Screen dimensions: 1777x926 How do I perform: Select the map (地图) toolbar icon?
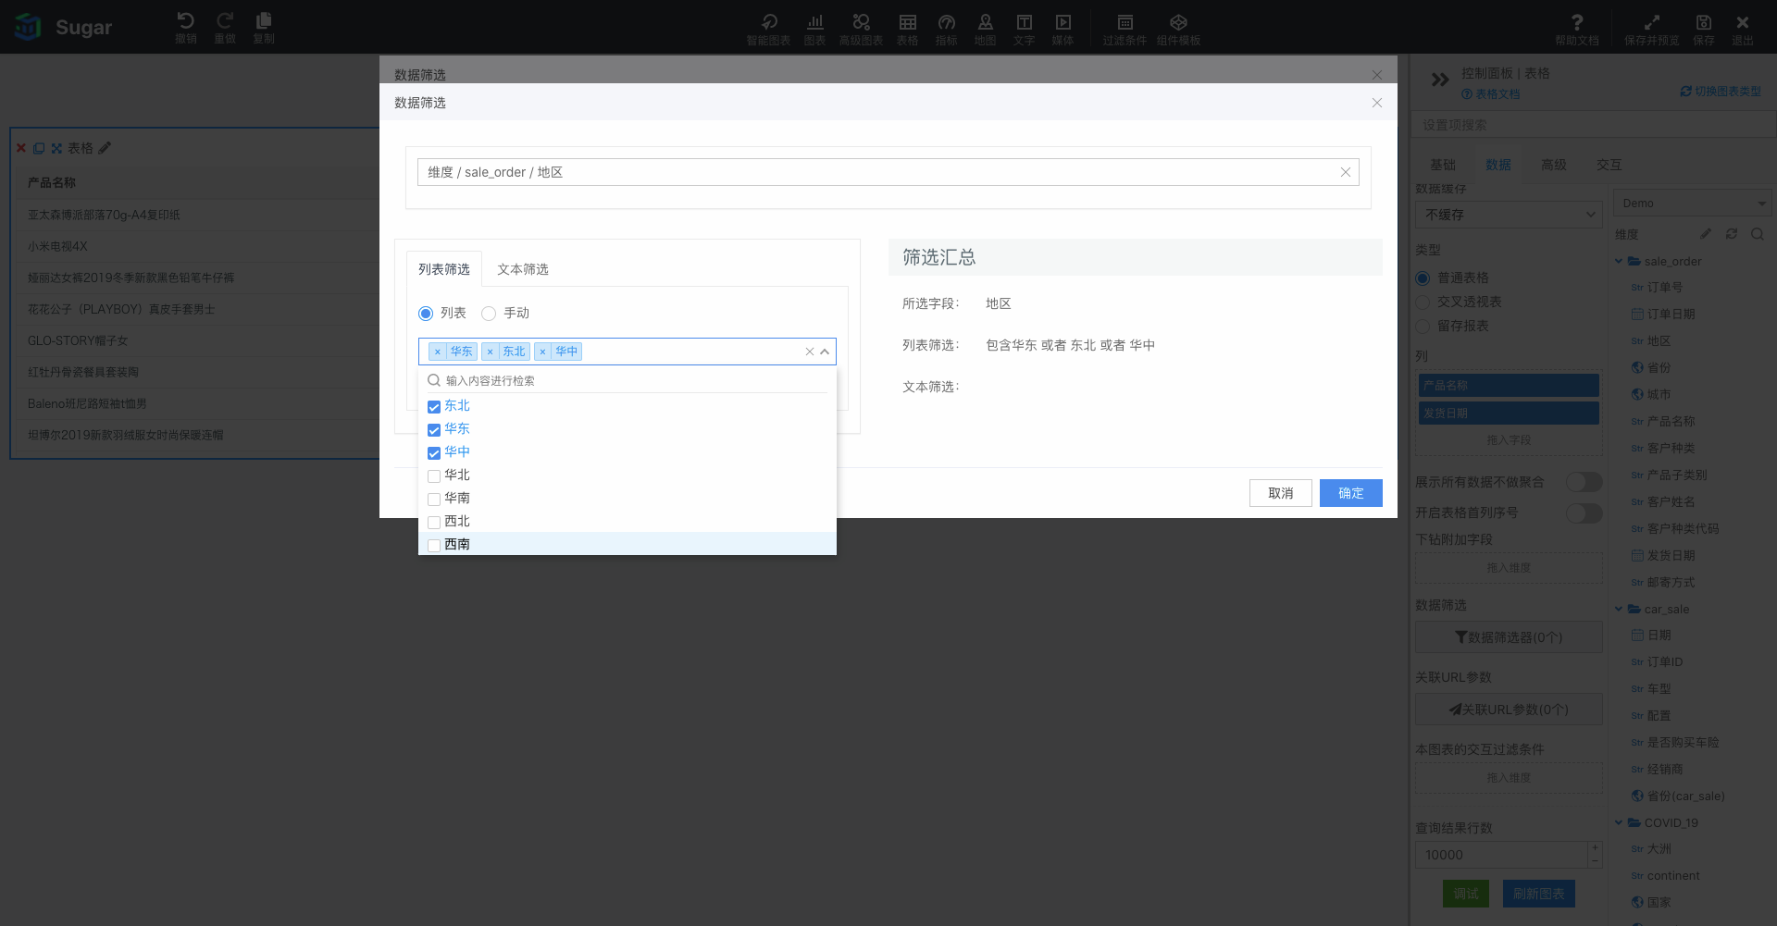click(985, 29)
